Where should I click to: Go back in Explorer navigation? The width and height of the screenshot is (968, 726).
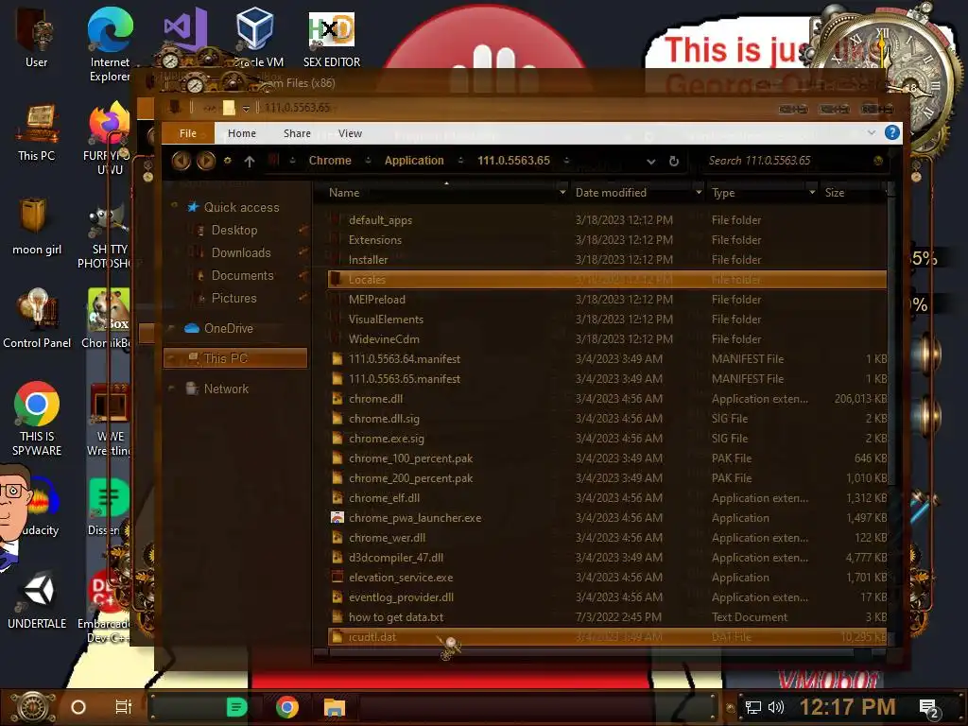point(181,161)
